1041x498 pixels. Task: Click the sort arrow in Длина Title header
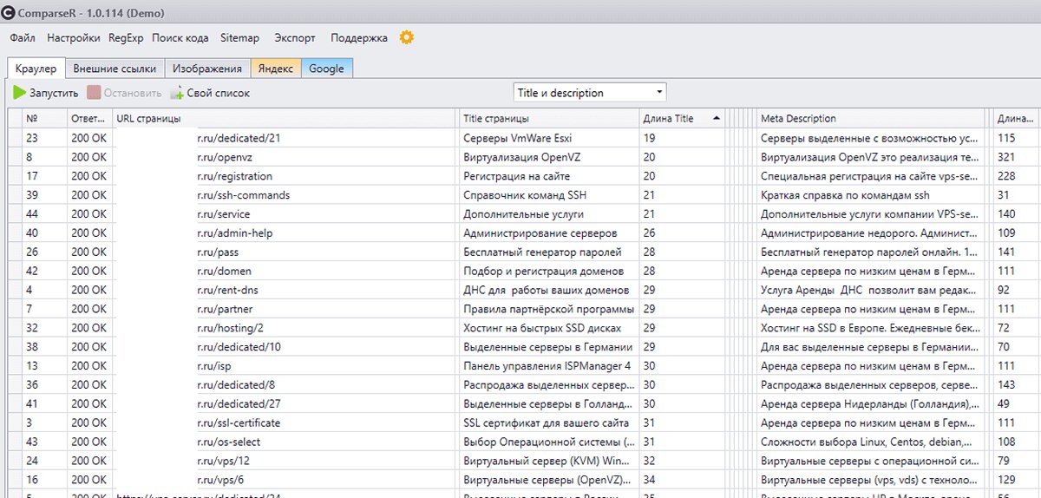click(x=716, y=118)
